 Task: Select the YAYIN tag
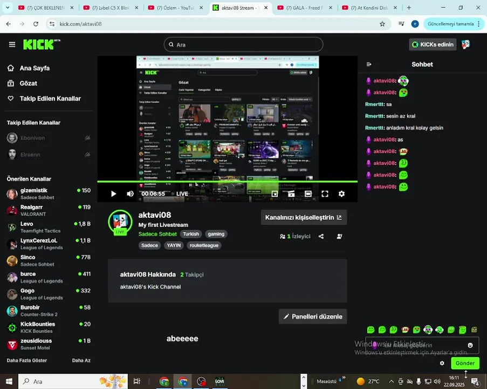174,245
